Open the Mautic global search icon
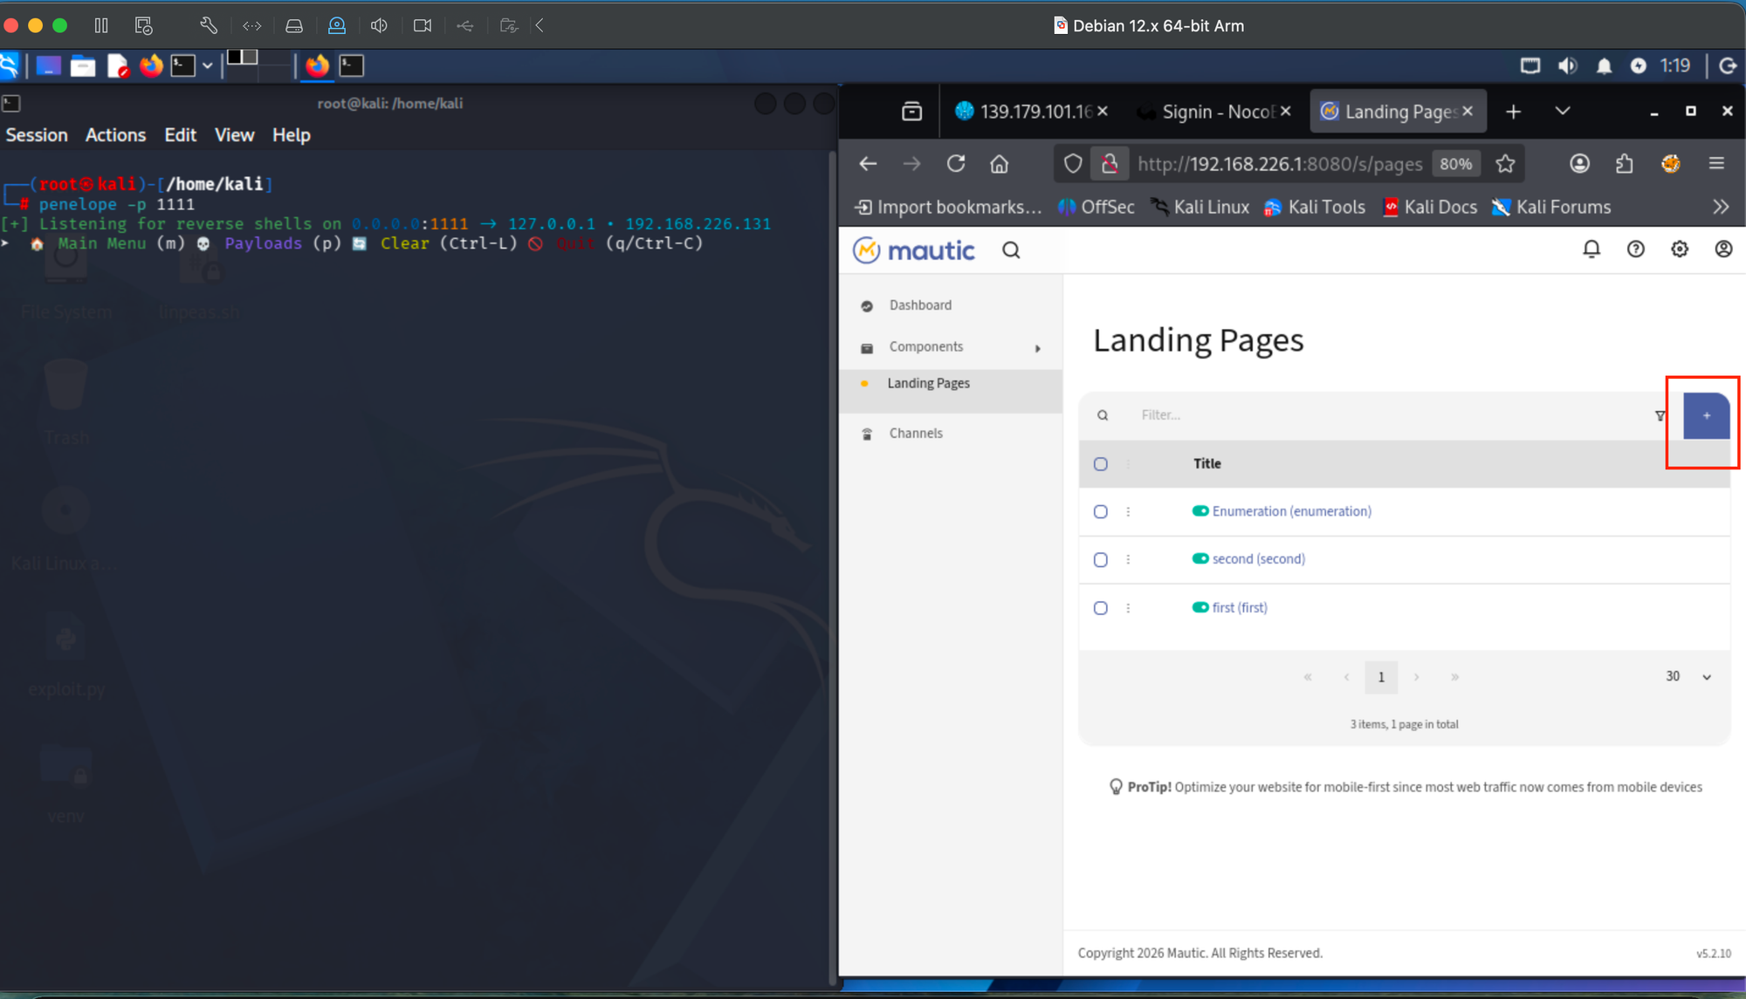The width and height of the screenshot is (1746, 999). point(1011,250)
